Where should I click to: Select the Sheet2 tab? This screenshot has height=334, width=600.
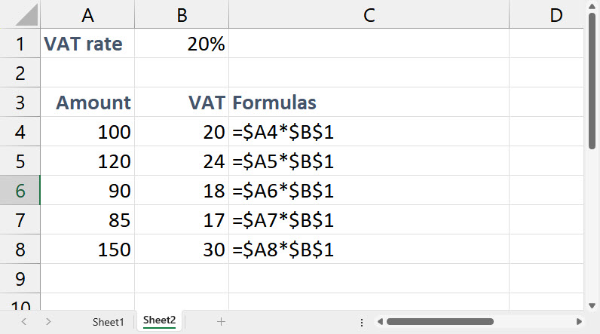[159, 320]
